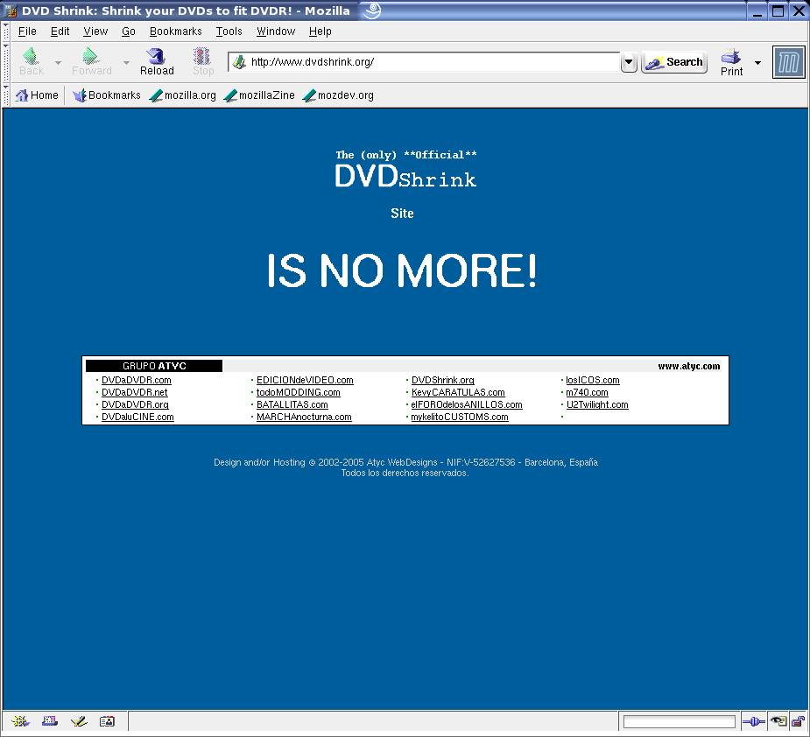Open the MARCHAnocturna.com link
810x737 pixels.
coord(304,417)
